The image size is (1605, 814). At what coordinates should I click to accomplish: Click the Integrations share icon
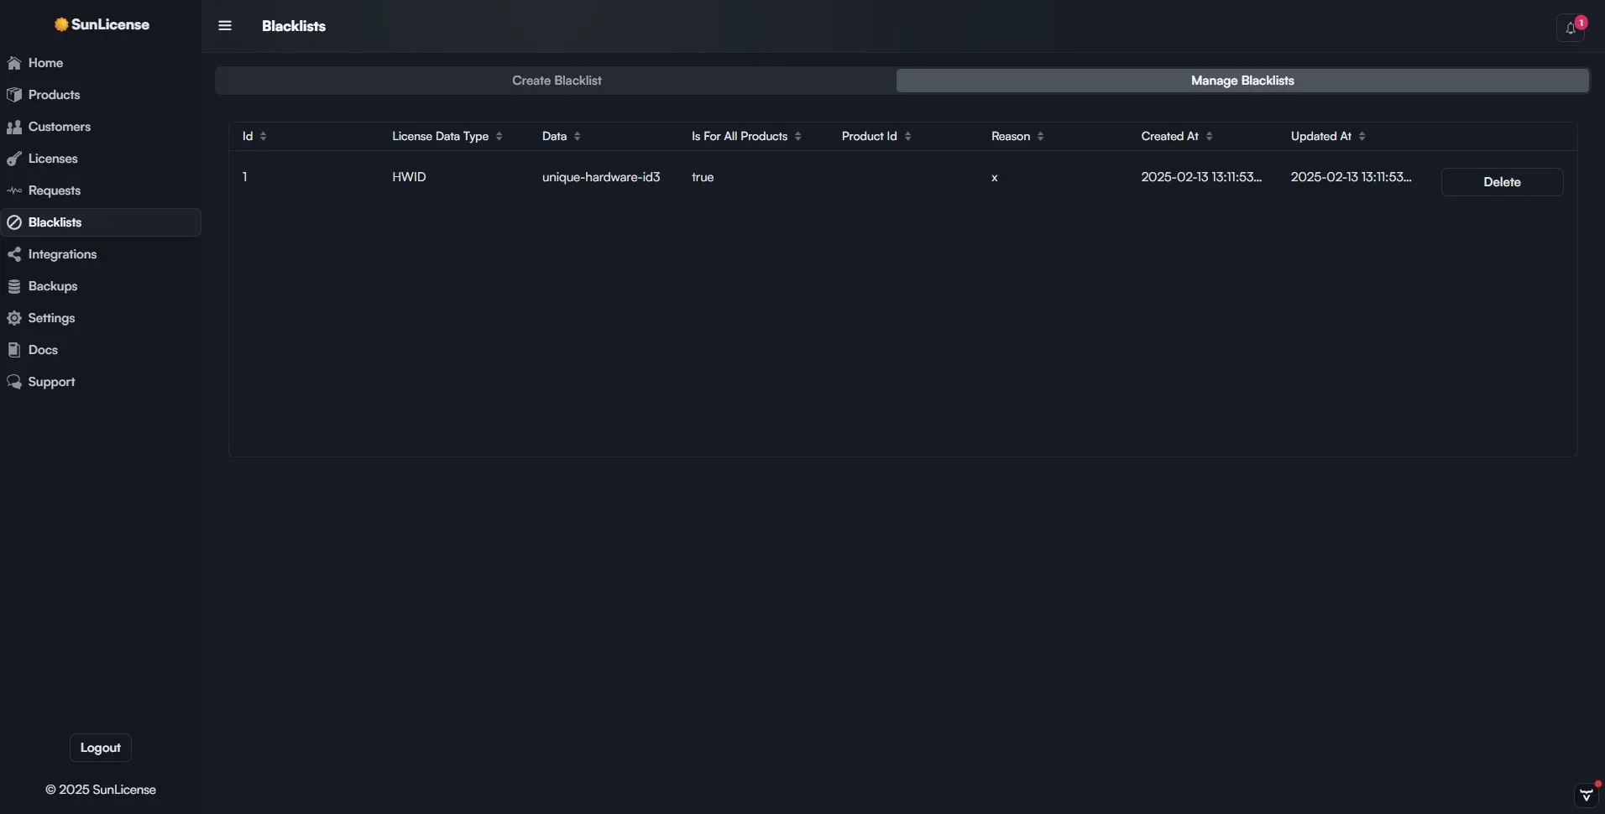click(x=14, y=254)
